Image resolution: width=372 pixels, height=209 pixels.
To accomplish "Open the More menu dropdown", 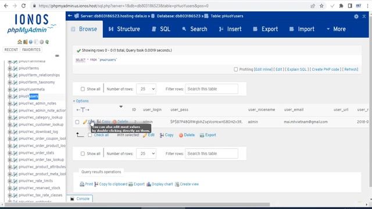I will pos(336,29).
